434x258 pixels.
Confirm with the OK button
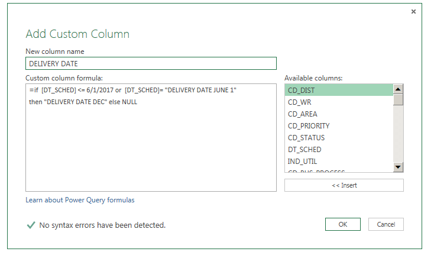click(x=343, y=224)
